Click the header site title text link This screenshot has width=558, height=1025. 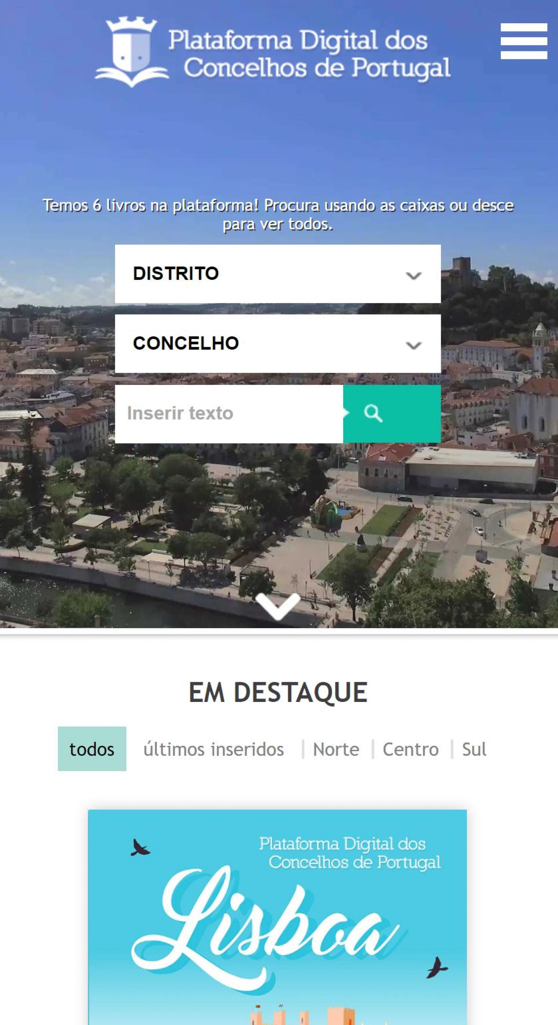coord(310,54)
